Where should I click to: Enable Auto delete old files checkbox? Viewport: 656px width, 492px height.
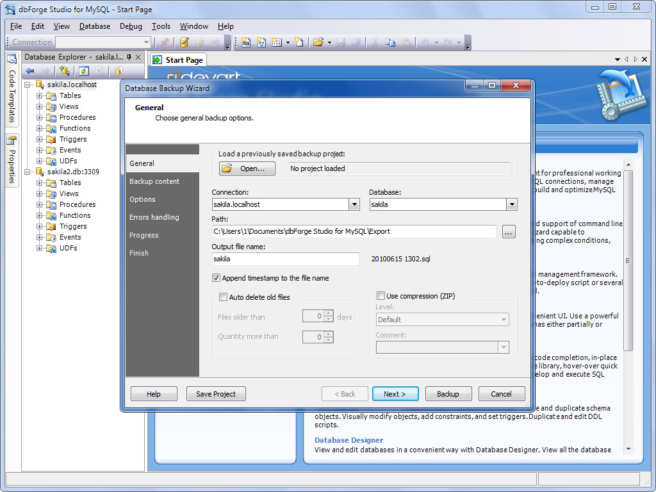coord(223,297)
